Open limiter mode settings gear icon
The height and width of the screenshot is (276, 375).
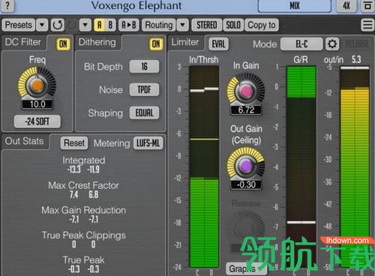click(332, 44)
